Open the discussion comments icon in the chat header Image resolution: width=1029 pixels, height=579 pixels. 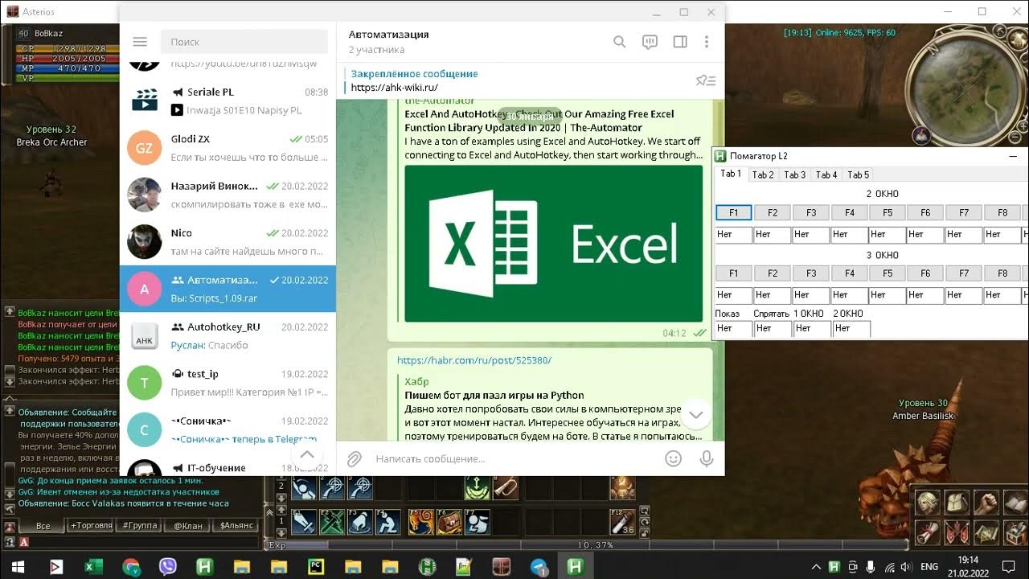pyautogui.click(x=650, y=42)
